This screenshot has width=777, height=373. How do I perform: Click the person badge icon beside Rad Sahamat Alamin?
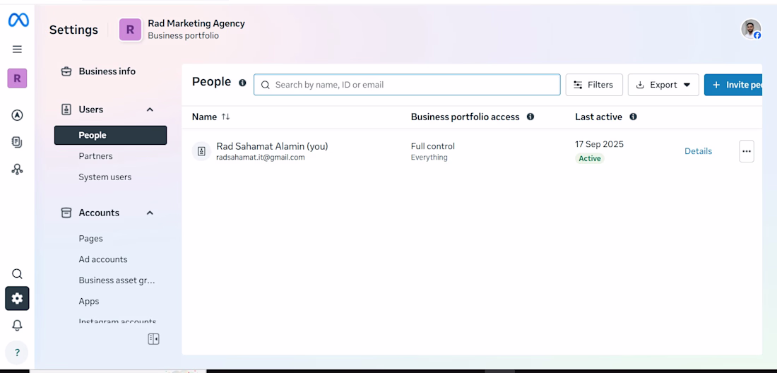[x=202, y=151]
